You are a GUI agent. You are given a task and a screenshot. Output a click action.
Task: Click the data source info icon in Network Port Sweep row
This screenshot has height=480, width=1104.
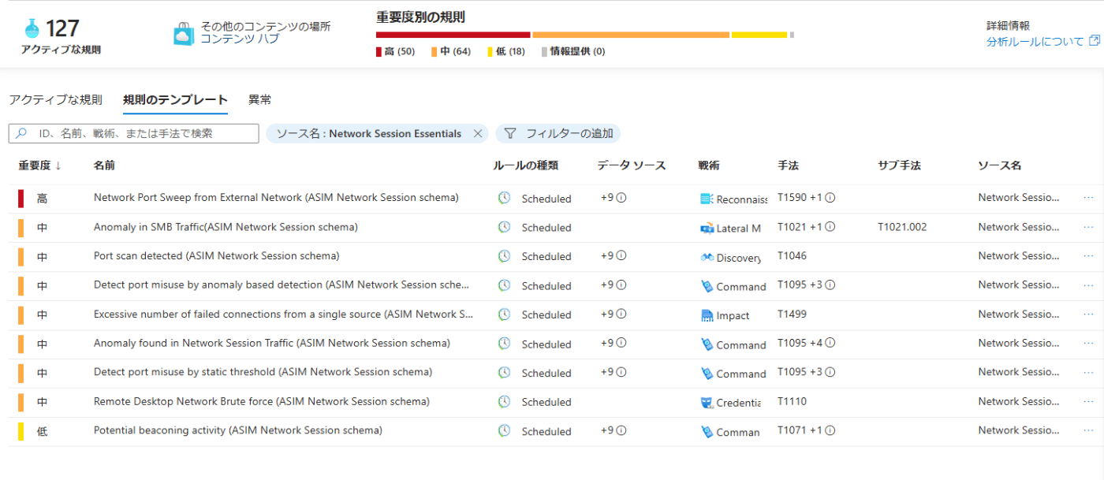621,198
